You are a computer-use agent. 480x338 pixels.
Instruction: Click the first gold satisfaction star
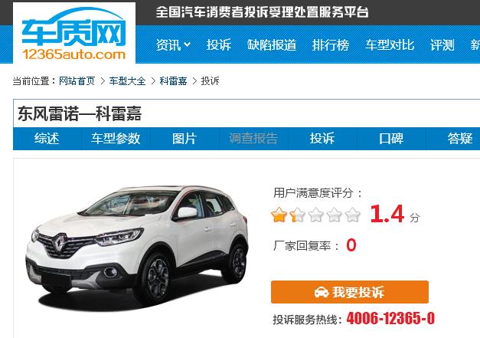tap(279, 215)
